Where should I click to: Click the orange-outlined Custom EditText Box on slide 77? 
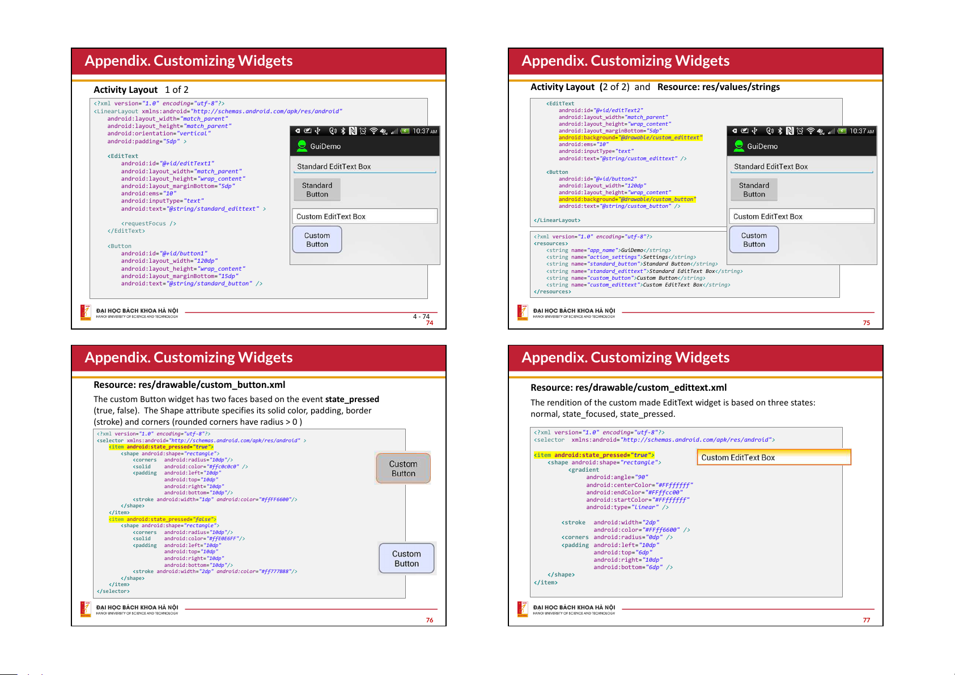[774, 458]
